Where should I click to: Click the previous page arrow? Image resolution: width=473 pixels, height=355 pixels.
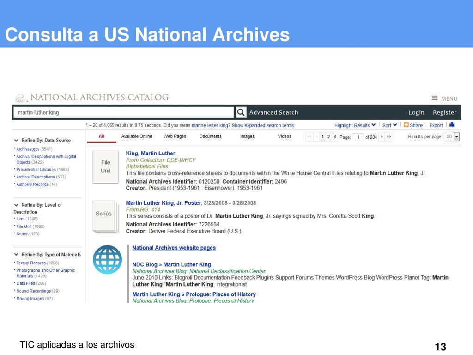[x=316, y=137]
